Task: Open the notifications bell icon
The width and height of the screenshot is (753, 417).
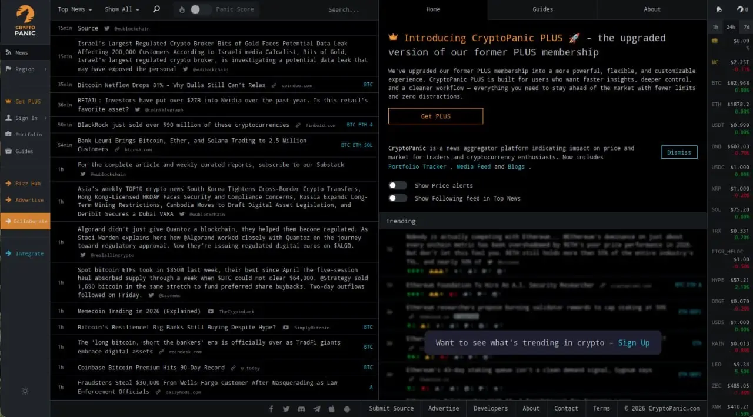Action: 719,9
